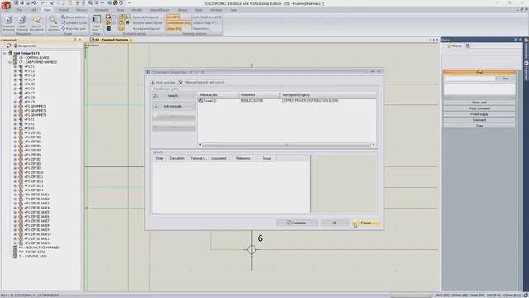Click Save icon in quick access toolbar
529x298 pixels.
pyautogui.click(x=21, y=2)
